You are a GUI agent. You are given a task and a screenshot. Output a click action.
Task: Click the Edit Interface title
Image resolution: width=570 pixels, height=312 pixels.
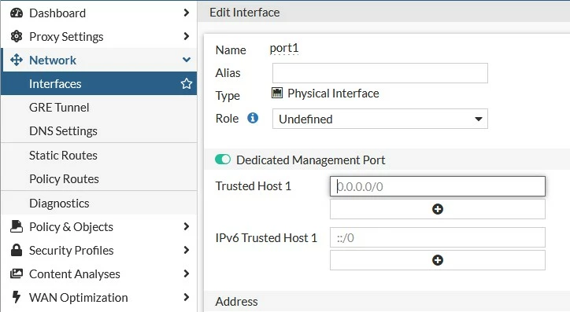point(244,13)
